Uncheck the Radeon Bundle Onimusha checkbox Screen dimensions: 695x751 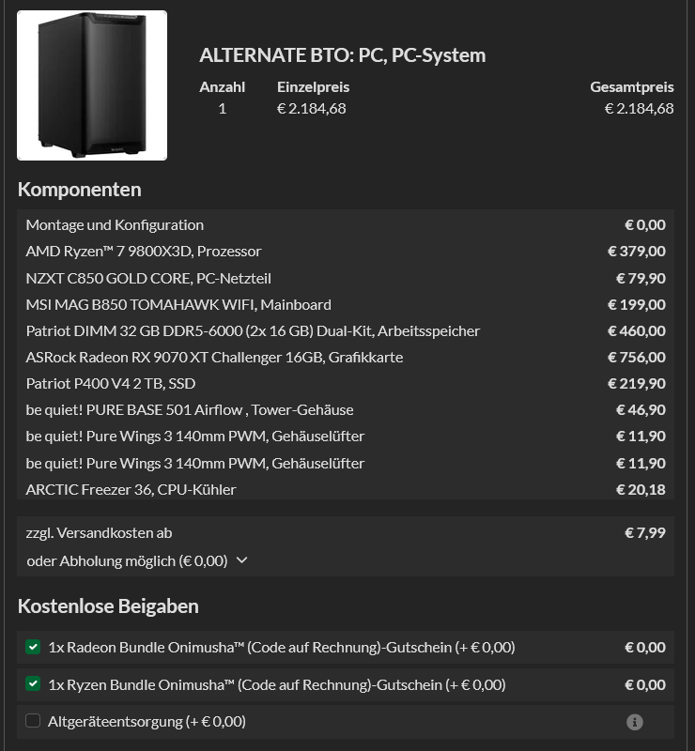click(x=33, y=647)
